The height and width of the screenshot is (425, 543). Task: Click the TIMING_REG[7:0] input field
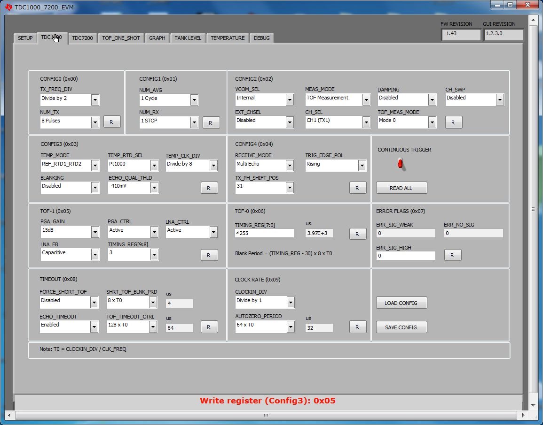click(x=265, y=233)
